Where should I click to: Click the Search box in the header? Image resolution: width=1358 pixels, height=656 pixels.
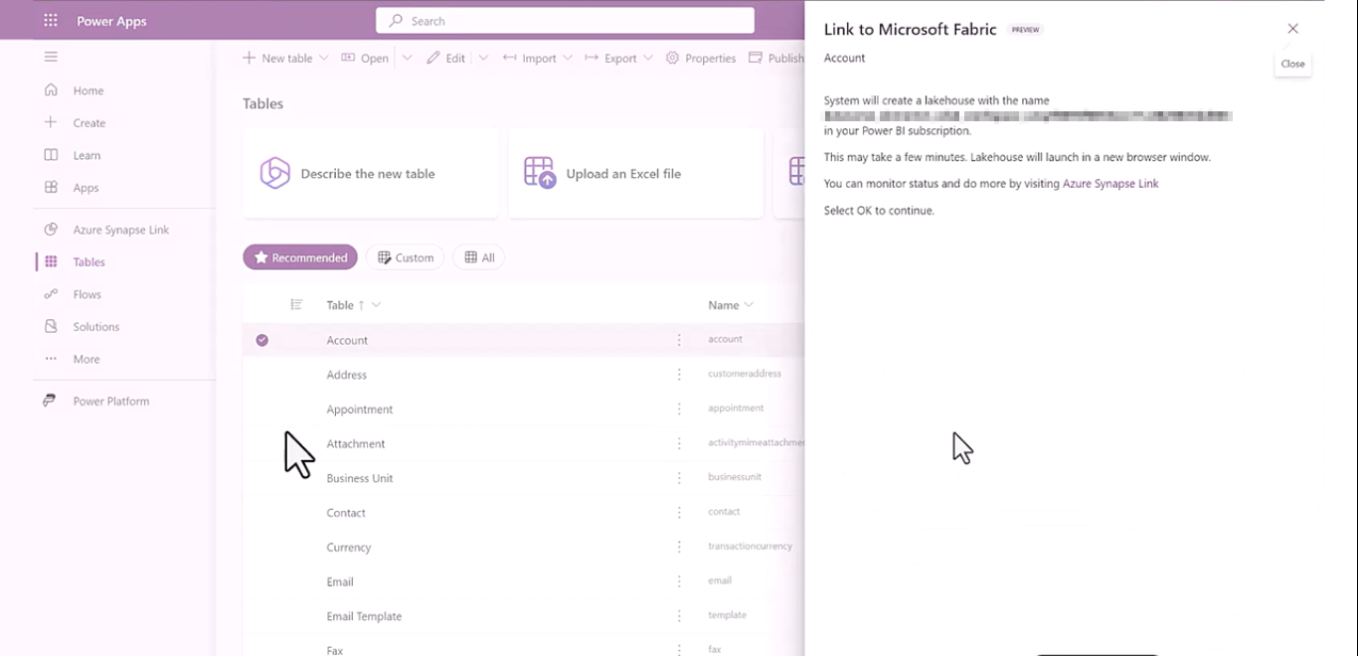coord(565,21)
